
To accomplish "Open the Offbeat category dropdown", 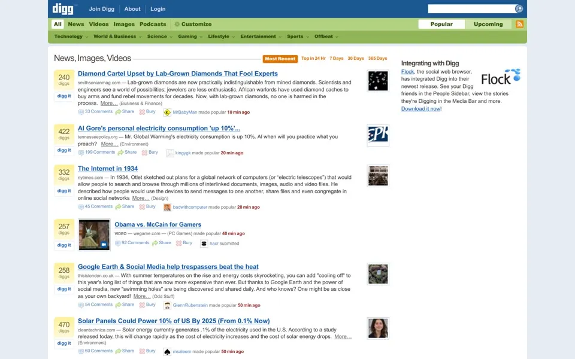I will [x=326, y=36].
